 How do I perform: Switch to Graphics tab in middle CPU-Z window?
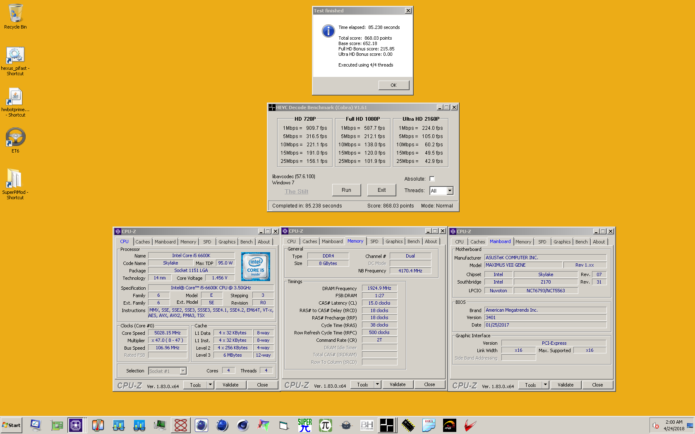[x=394, y=241]
